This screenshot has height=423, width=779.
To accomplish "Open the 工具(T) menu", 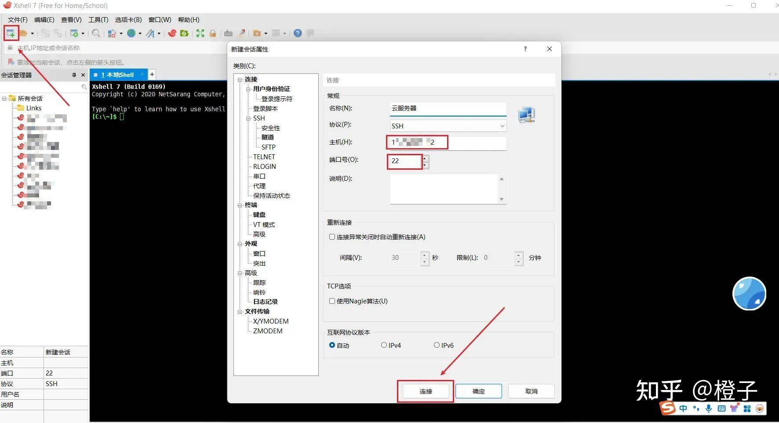I will pyautogui.click(x=98, y=20).
